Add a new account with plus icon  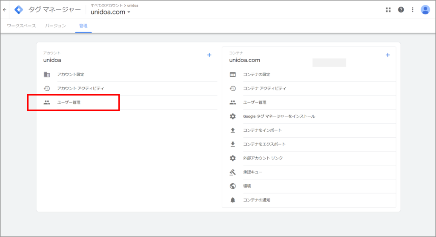coord(209,55)
